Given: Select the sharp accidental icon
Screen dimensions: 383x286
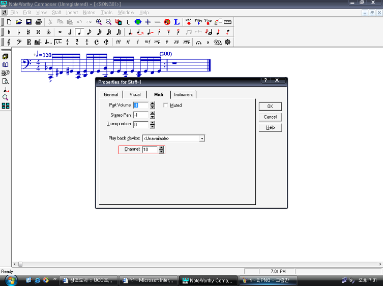Looking at the screenshot, I should click(28, 32).
